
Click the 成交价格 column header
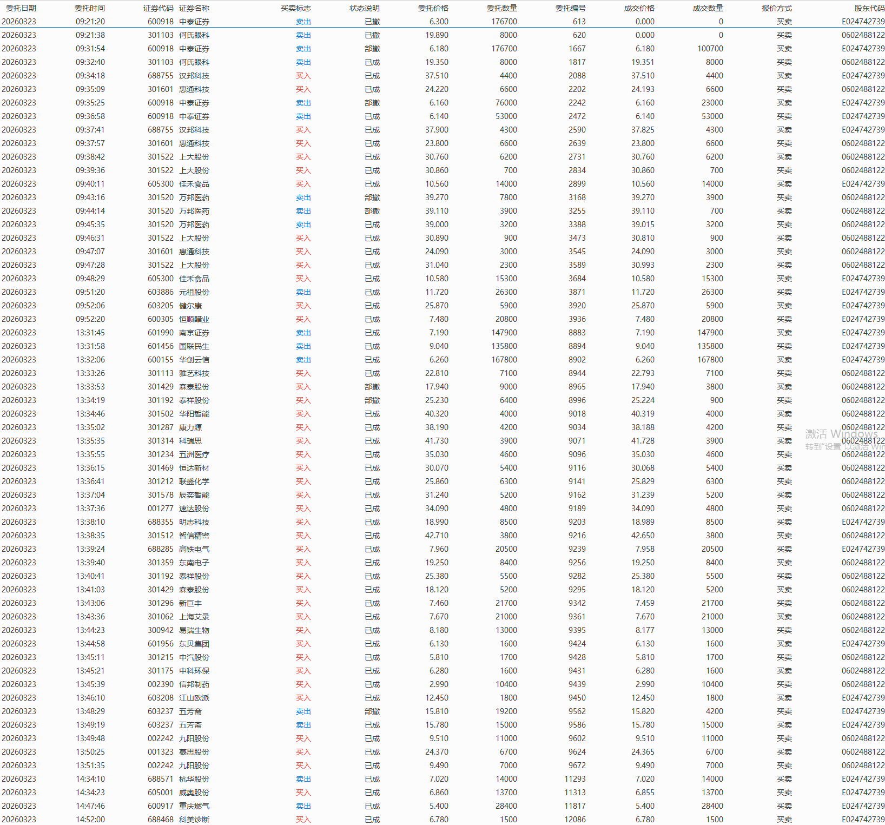[x=639, y=8]
